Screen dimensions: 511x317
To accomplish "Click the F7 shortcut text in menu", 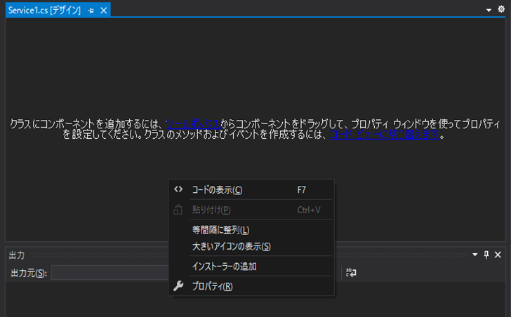I will click(301, 190).
